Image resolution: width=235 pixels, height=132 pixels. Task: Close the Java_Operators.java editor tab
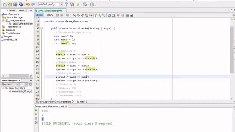(65, 11)
